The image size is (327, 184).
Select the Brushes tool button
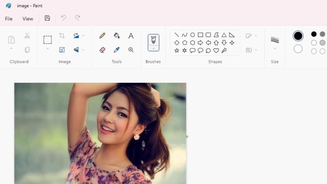153,40
